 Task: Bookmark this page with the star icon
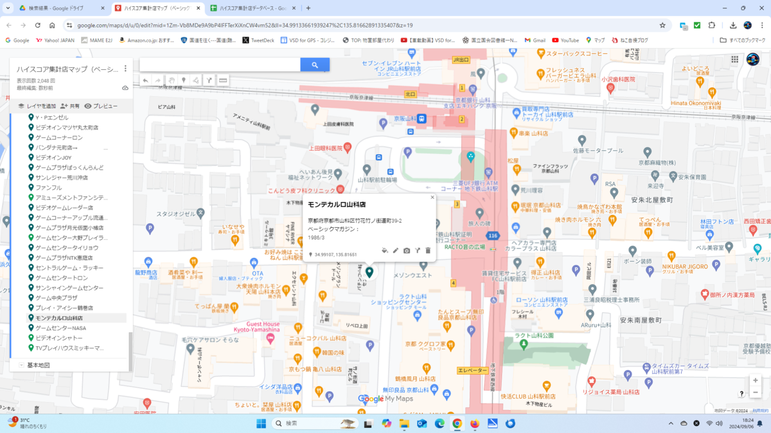[662, 25]
